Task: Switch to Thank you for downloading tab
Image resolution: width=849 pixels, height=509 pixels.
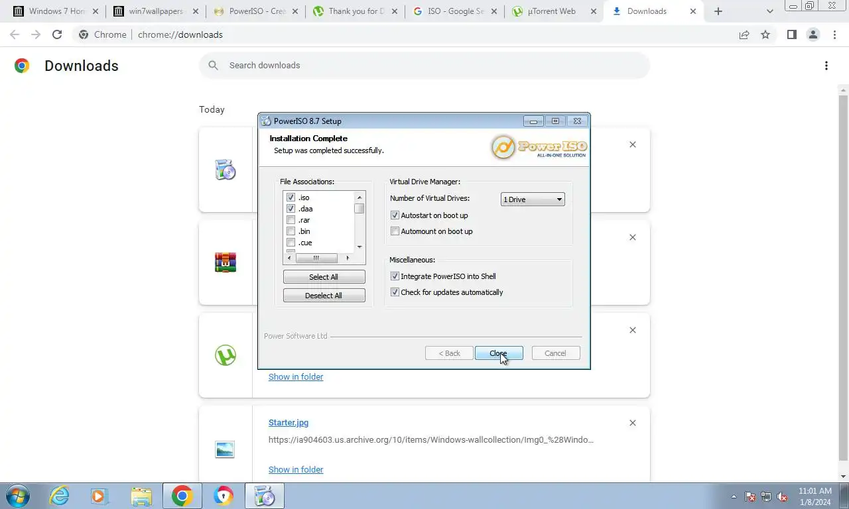Action: coord(354,11)
